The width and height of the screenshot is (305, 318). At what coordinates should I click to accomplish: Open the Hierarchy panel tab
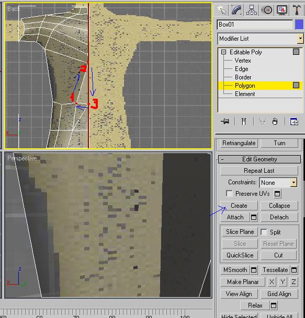point(252,10)
